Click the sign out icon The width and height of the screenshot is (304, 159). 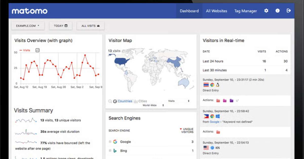(289, 11)
